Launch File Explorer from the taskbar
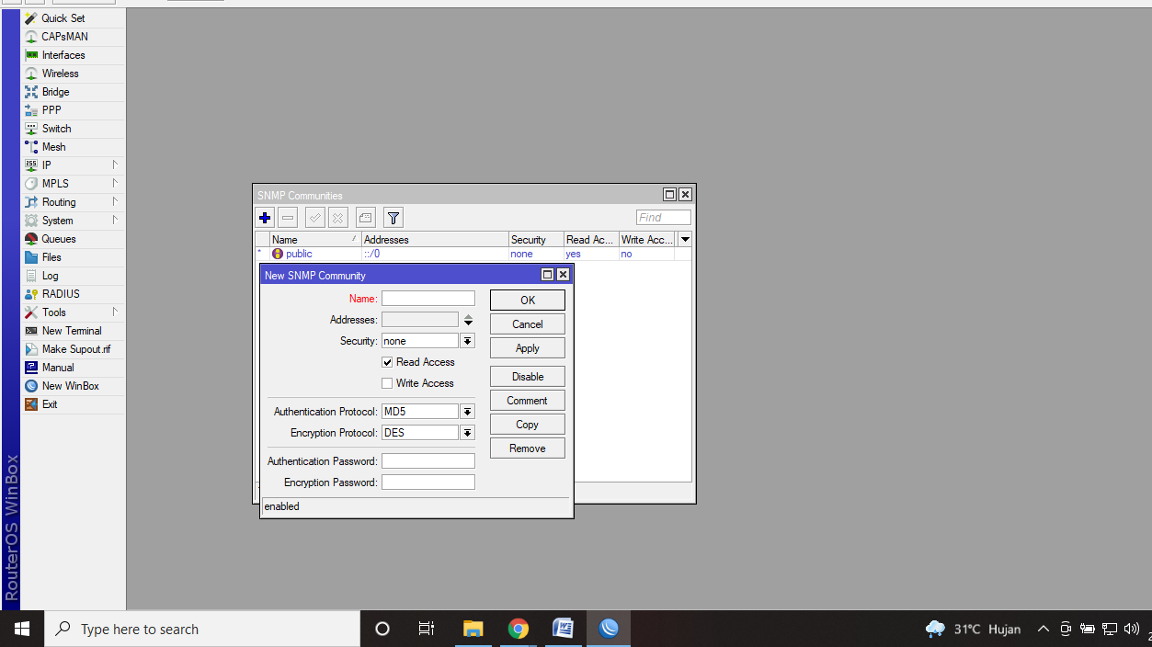Image resolution: width=1152 pixels, height=647 pixels. 473,629
